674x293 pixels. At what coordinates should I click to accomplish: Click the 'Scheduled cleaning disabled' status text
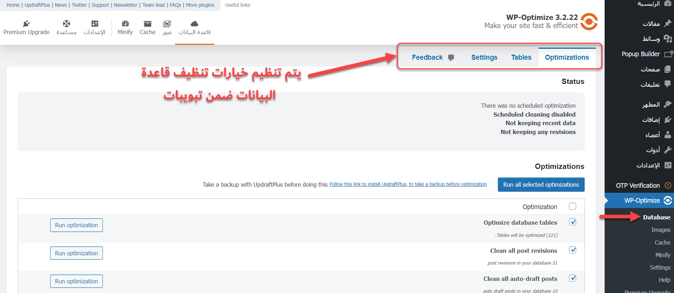tap(535, 114)
